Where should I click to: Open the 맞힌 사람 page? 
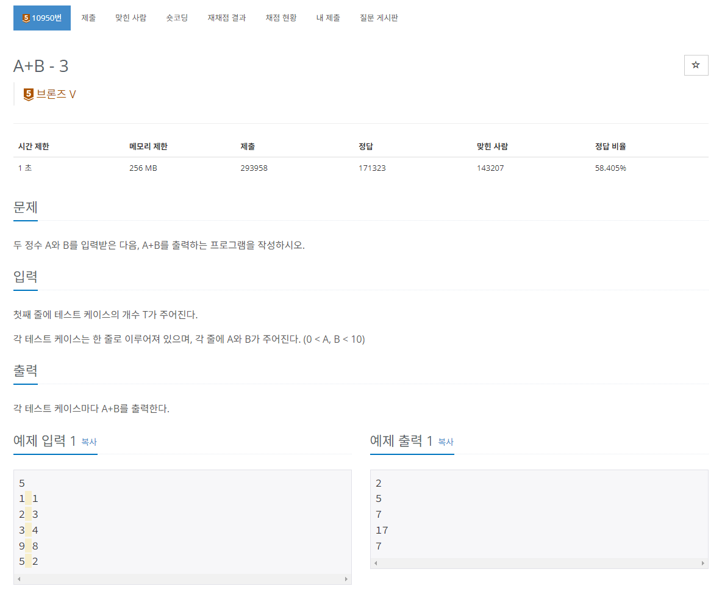(130, 18)
